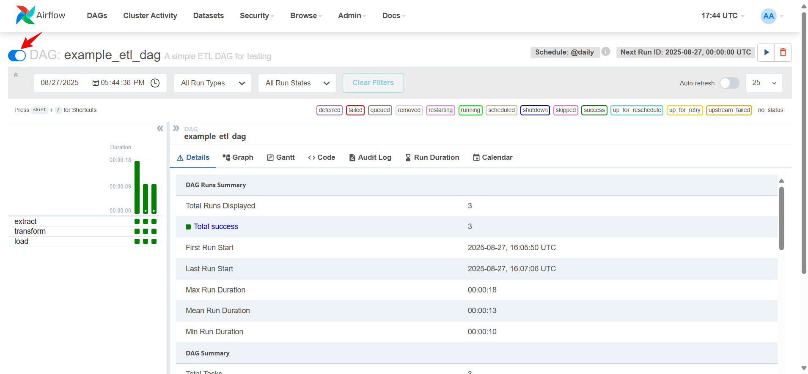Click the date and time input field

pos(100,83)
